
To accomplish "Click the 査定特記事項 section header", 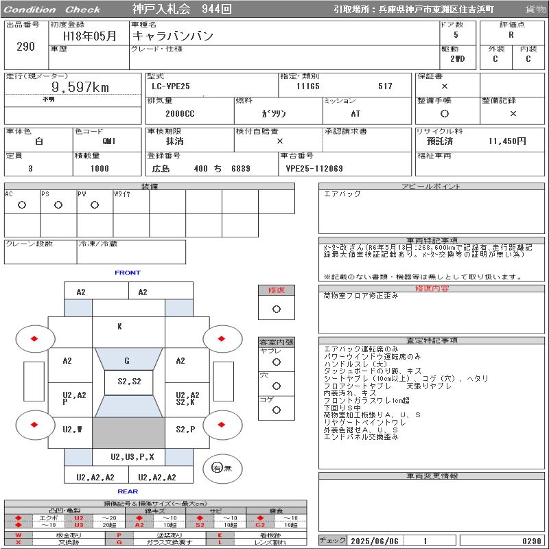I will [432, 340].
